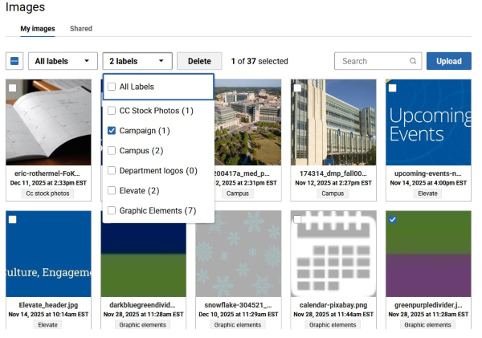Click the search magnifier icon
Image resolution: width=482 pixels, height=338 pixels.
(413, 61)
